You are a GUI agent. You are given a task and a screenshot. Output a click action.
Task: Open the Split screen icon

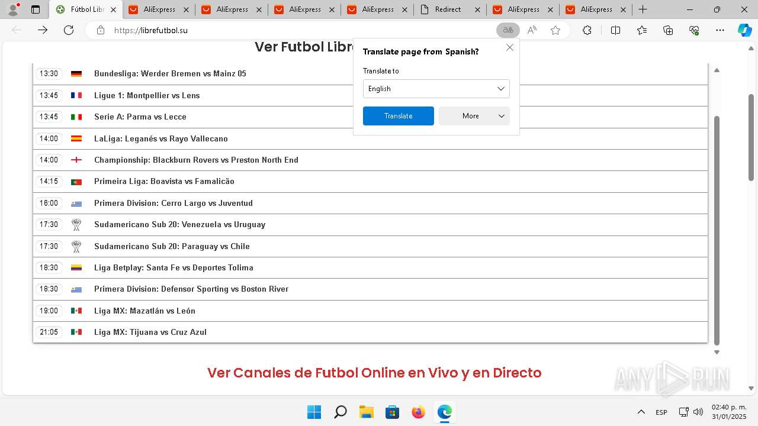[x=615, y=30]
